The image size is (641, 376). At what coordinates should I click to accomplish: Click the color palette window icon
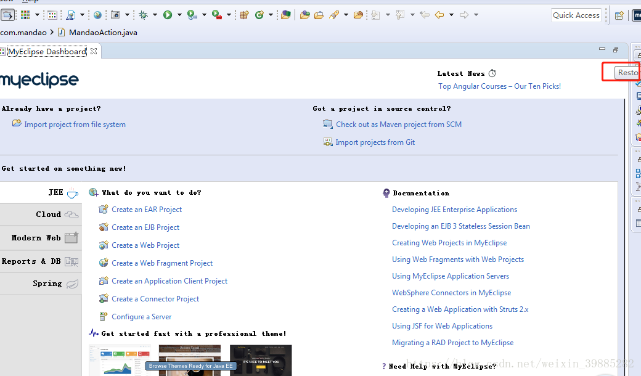[52, 15]
